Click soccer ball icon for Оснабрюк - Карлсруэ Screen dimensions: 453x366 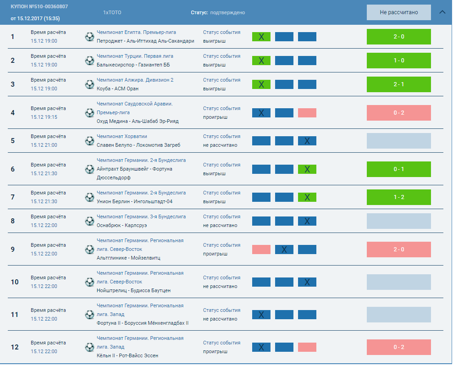[89, 221]
